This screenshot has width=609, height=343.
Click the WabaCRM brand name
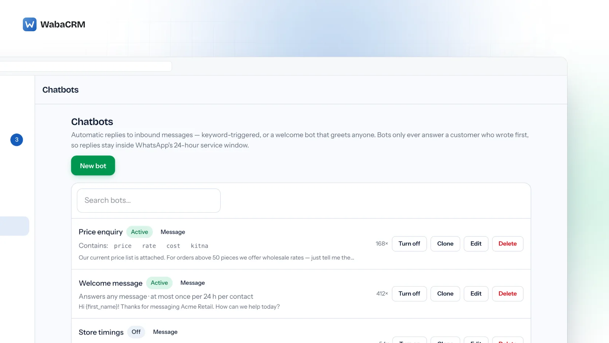63,24
